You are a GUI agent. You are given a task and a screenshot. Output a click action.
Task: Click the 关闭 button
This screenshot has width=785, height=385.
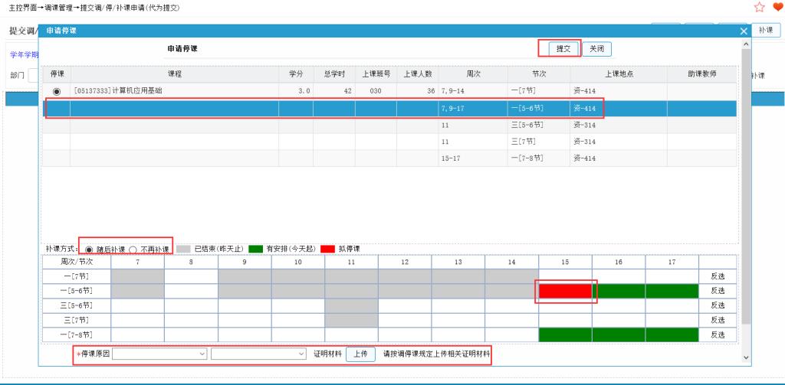[597, 49]
